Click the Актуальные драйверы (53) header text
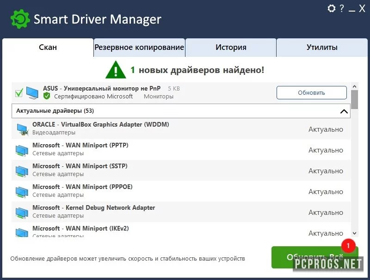Viewport: 370px width, 280px height. [x=55, y=111]
